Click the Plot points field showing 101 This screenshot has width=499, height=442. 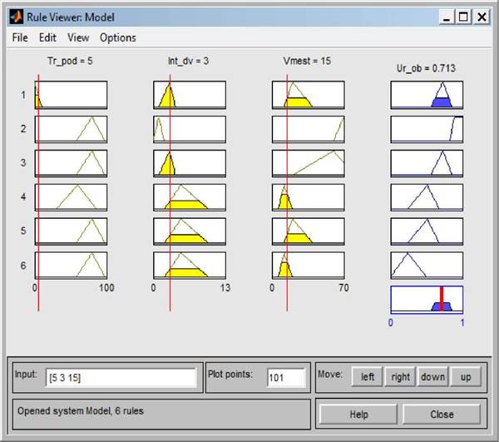[x=286, y=378]
